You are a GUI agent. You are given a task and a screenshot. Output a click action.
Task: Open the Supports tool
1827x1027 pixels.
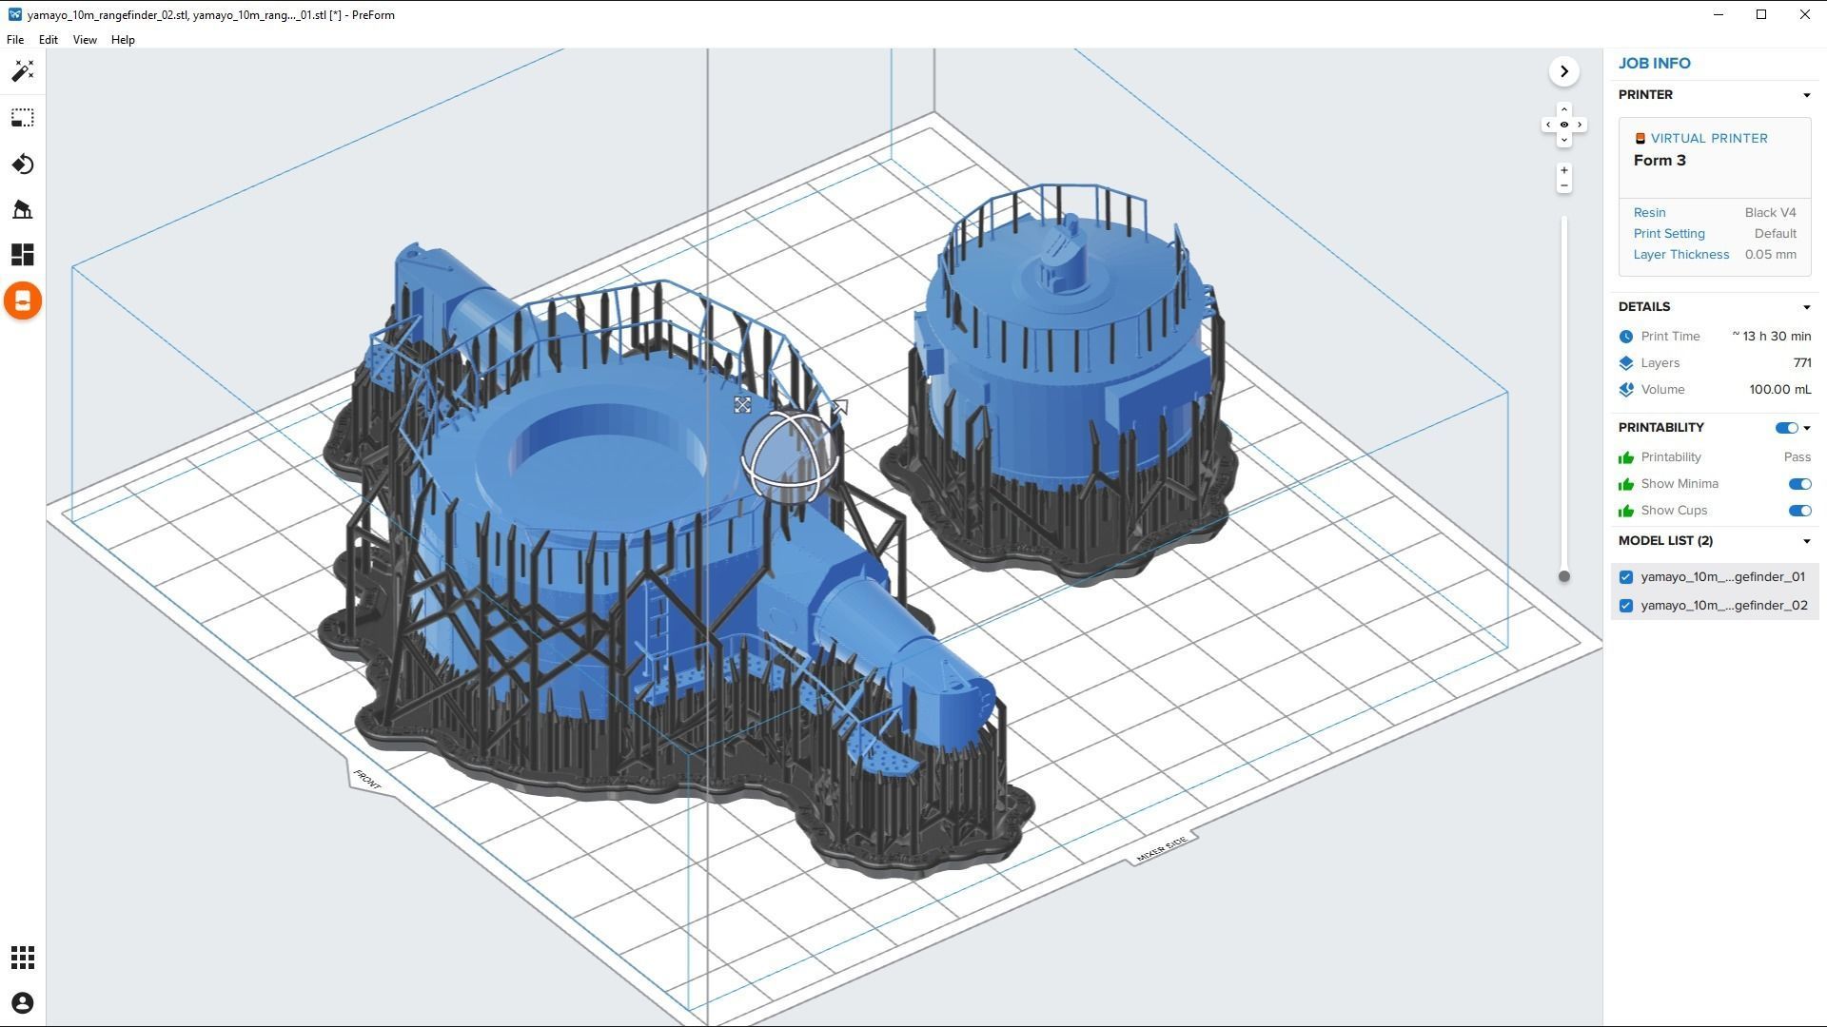[x=23, y=209]
